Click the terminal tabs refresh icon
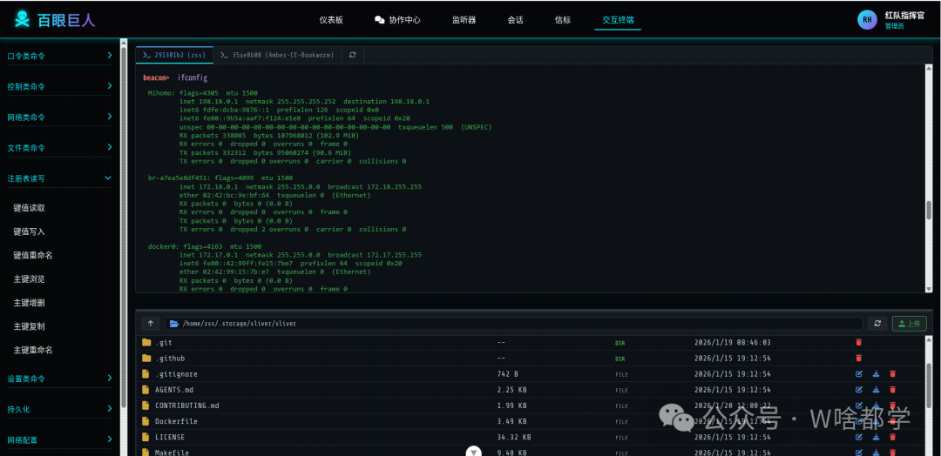Image resolution: width=941 pixels, height=456 pixels. tap(352, 55)
